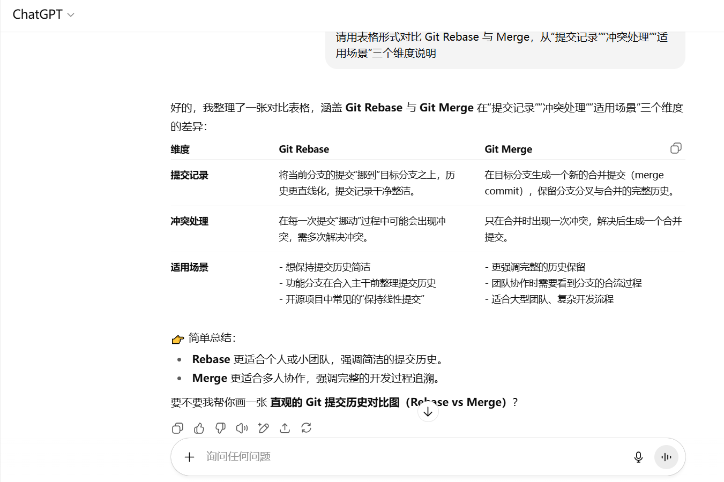Start voice mode with the waveform button
This screenshot has height=482, width=724.
coord(666,457)
